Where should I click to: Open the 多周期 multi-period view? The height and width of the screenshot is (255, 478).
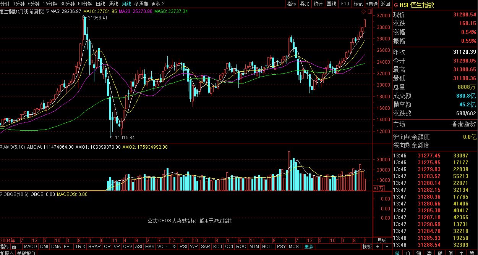coord(141,3)
